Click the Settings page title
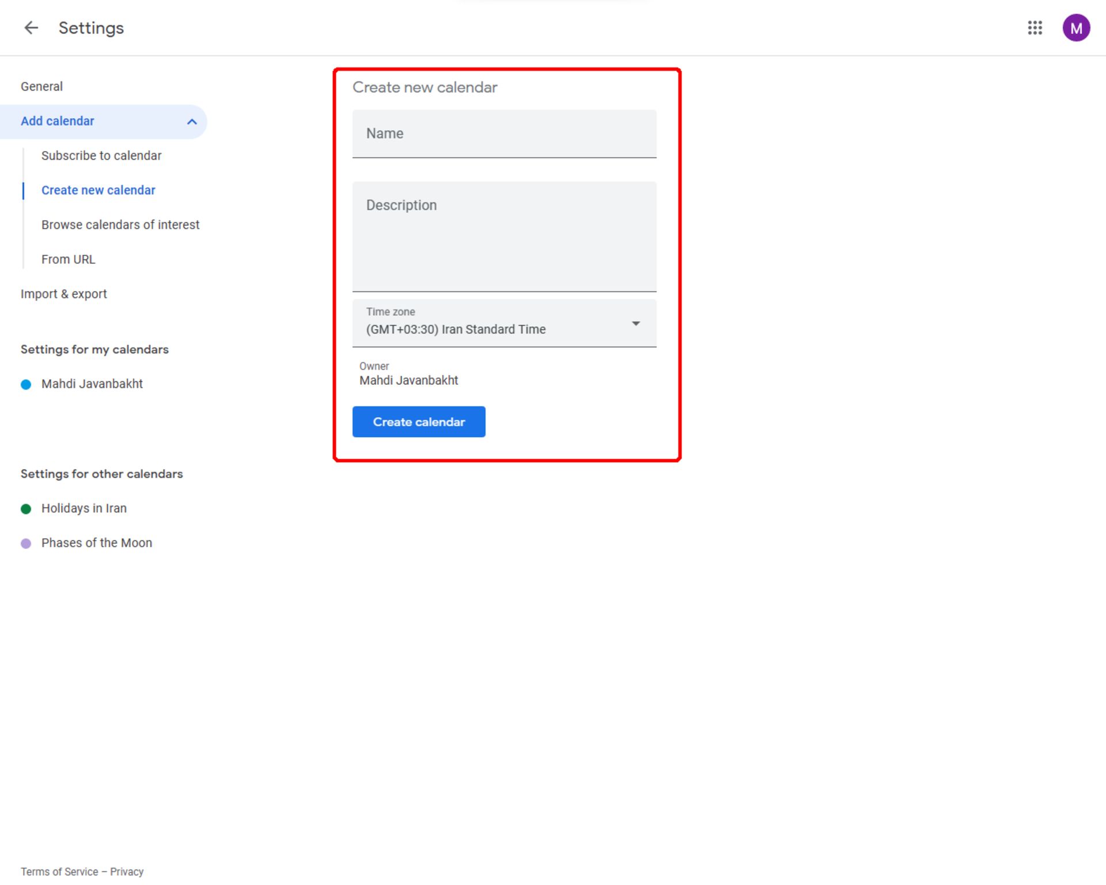 (x=91, y=28)
